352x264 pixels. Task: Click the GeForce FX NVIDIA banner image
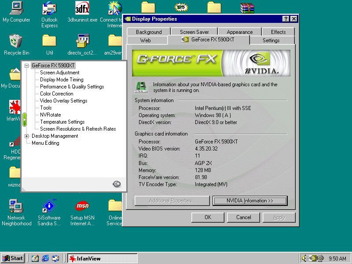coord(211,63)
